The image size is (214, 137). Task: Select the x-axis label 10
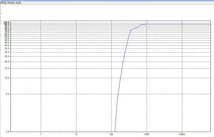[76, 134]
